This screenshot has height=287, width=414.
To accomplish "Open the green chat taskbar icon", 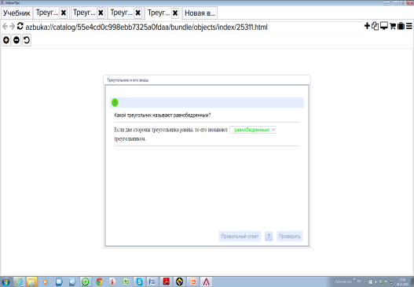I will [86, 282].
